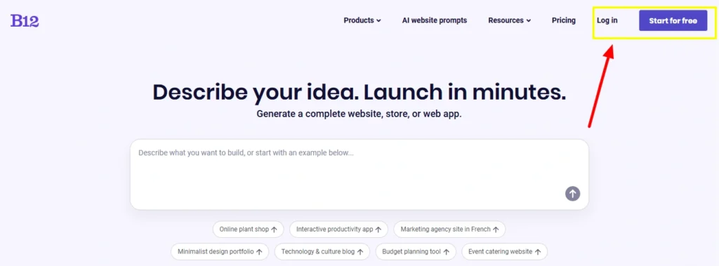Click the B12 logo

coord(25,20)
